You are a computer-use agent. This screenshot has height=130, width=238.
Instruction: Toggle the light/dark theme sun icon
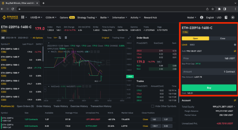coord(233,18)
